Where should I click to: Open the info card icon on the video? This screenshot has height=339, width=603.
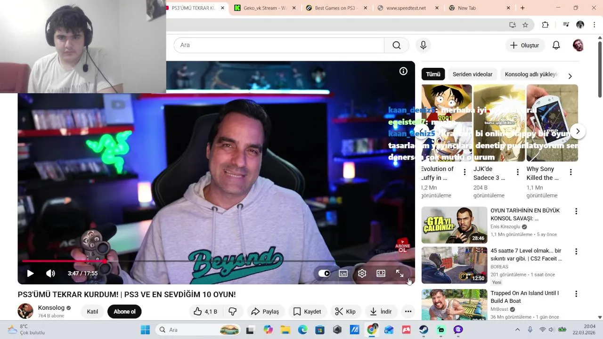(x=403, y=71)
